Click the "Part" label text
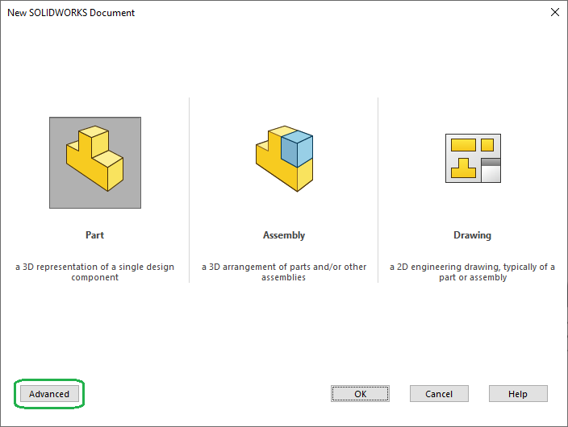 94,235
